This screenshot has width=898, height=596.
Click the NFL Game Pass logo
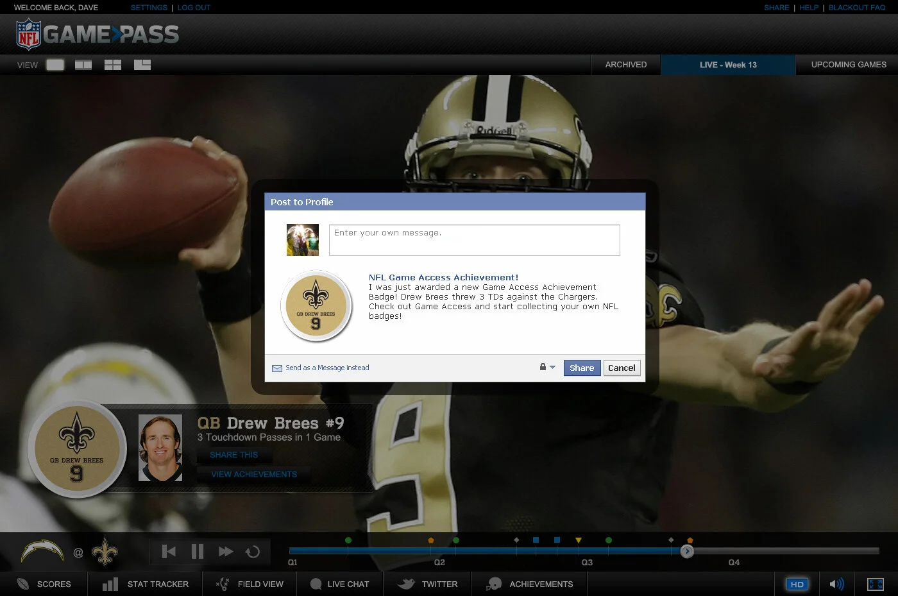[97, 35]
